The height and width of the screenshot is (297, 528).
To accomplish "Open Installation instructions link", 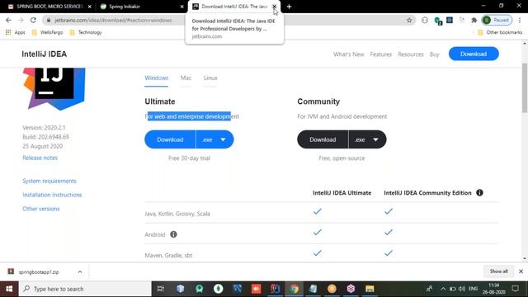I will [52, 195].
